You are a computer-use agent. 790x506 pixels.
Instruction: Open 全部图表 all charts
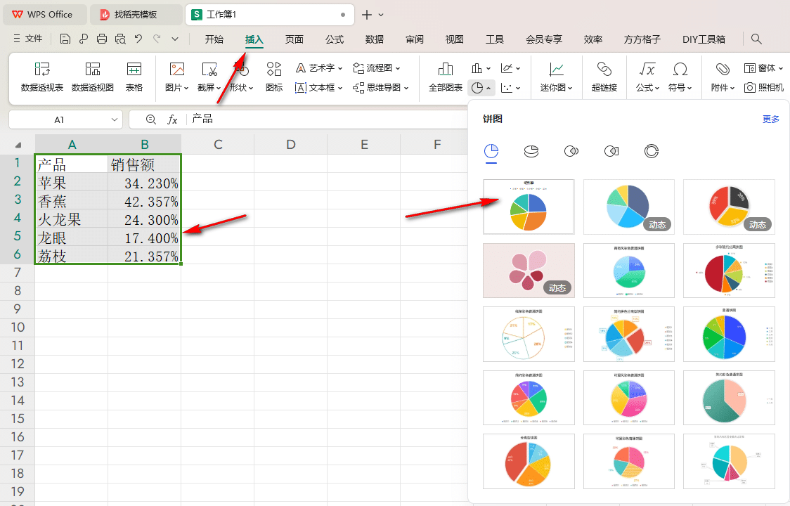446,77
